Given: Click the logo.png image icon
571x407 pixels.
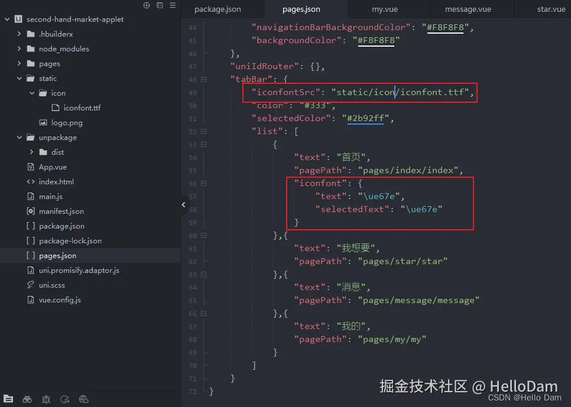Looking at the screenshot, I should (x=43, y=122).
